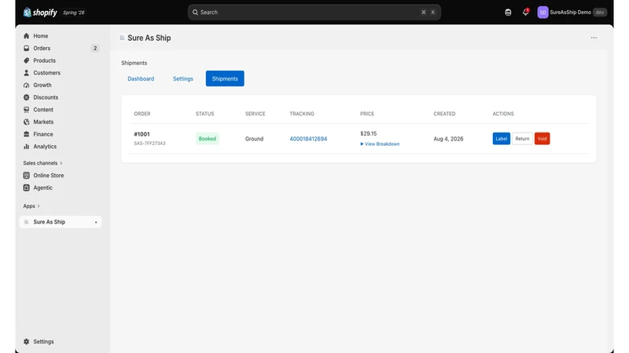Click the TRACKING column header

[x=302, y=114]
